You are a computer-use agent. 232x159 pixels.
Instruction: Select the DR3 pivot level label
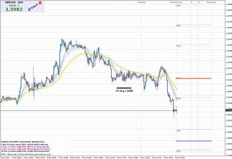[x=179, y=26]
